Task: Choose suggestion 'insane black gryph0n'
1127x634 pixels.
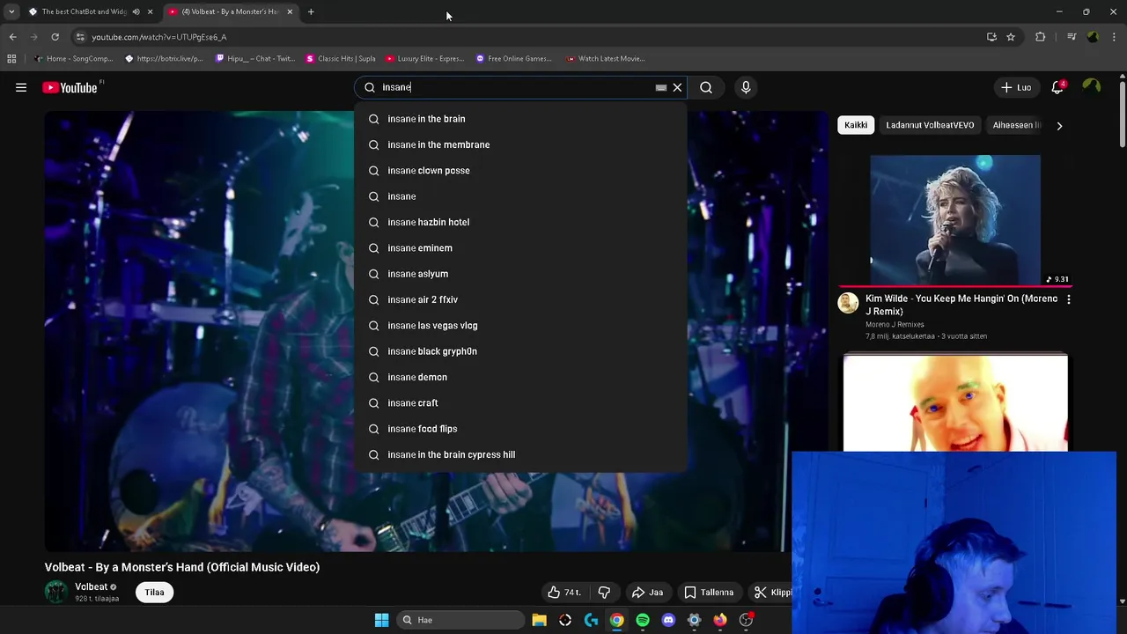Action: pyautogui.click(x=519, y=351)
